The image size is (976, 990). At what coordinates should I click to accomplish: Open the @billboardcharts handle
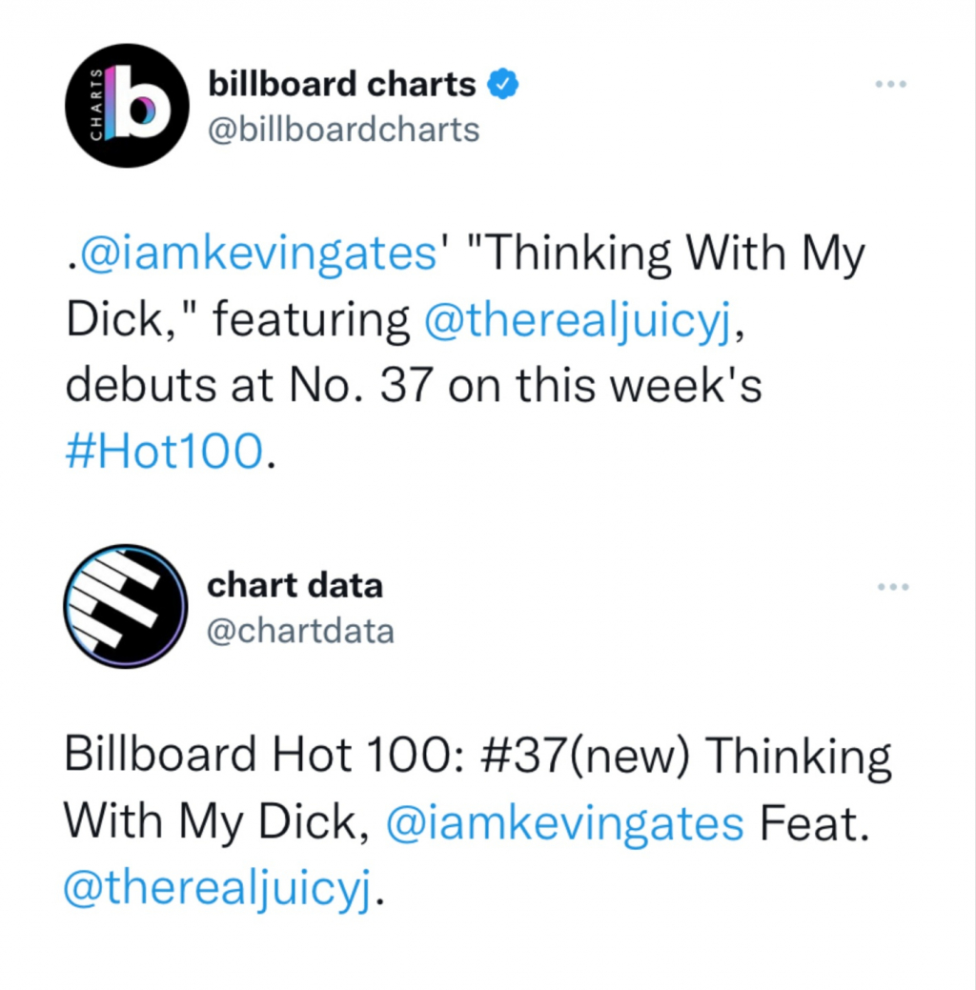[344, 130]
